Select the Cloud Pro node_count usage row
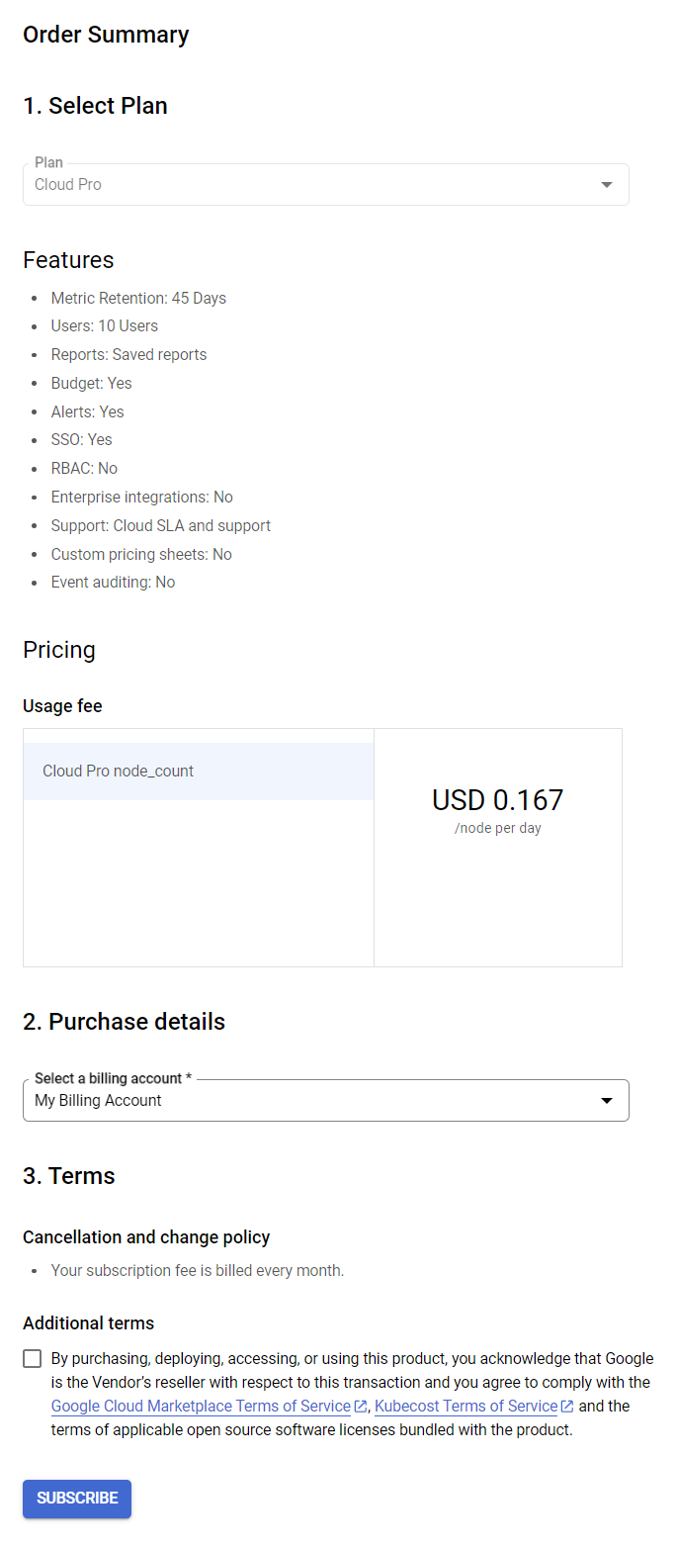This screenshot has height=1548, width=677. tap(198, 772)
